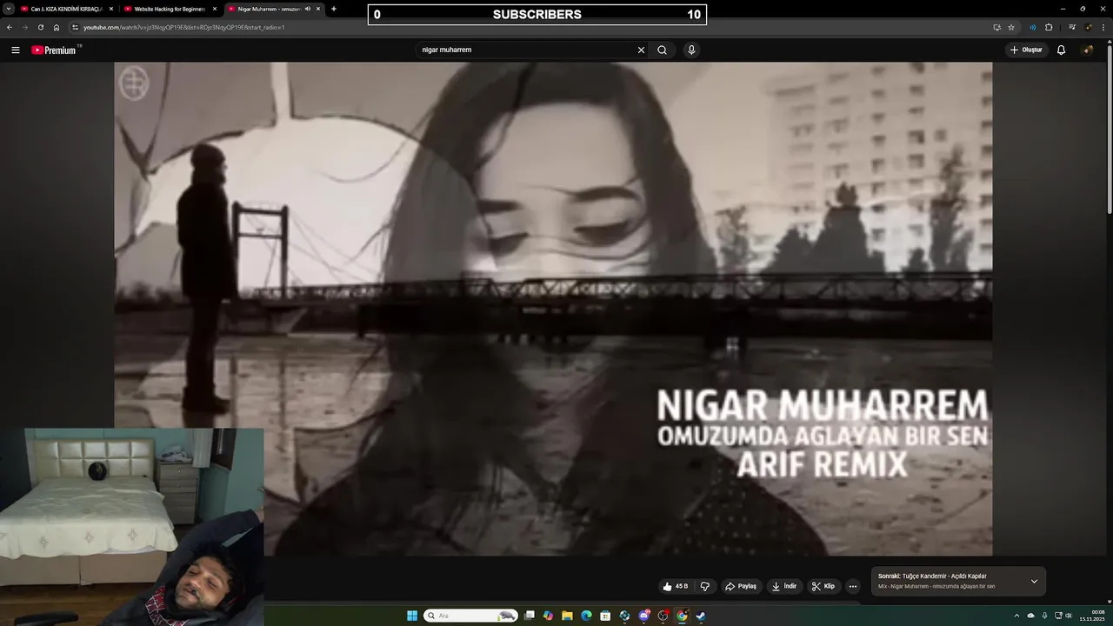
Task: Create a clip with Klip button
Action: coord(823,586)
